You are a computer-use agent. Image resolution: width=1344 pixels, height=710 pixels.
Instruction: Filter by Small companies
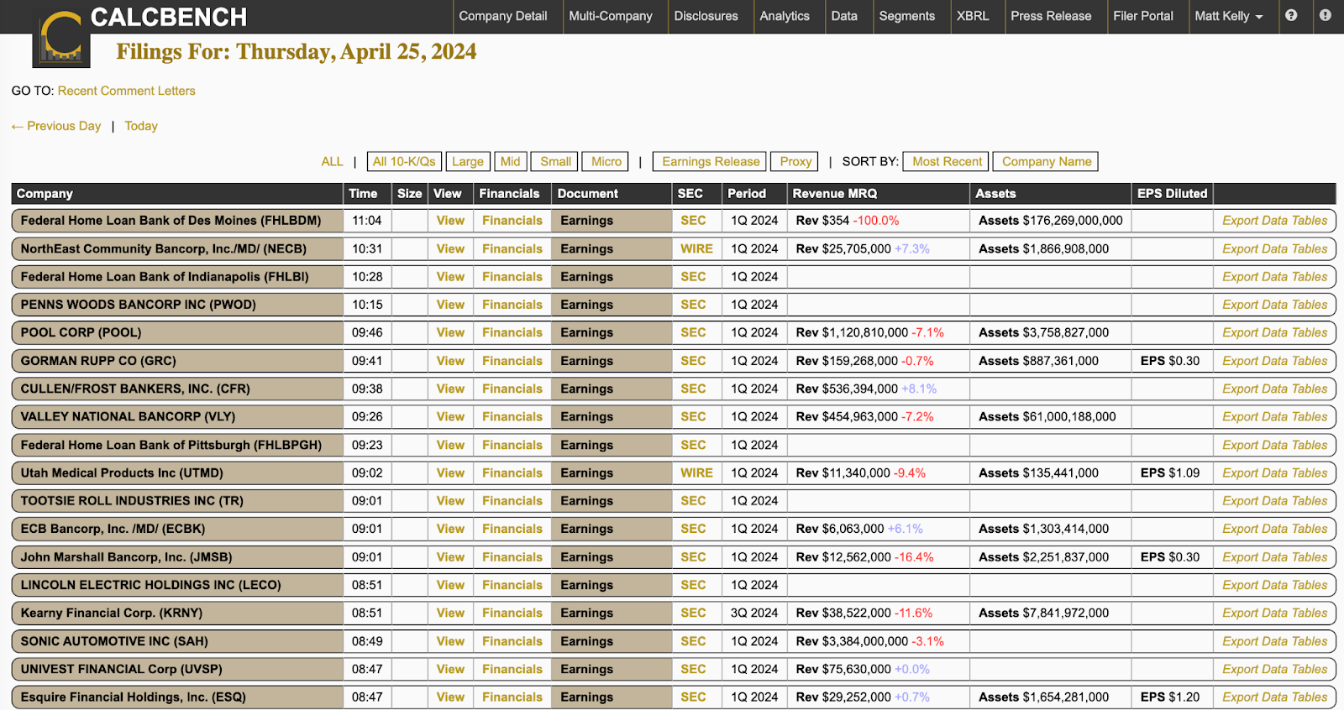[555, 161]
